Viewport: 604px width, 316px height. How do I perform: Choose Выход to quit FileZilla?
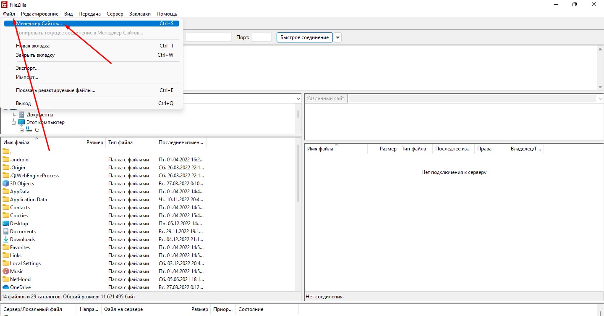[92, 103]
